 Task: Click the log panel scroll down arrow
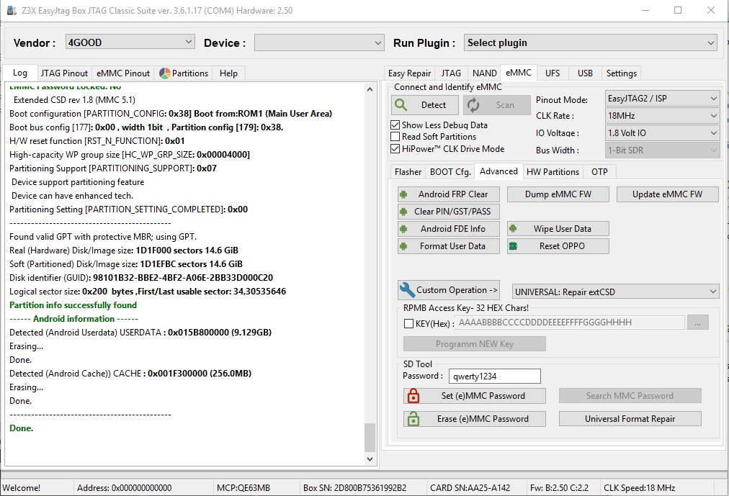click(370, 459)
